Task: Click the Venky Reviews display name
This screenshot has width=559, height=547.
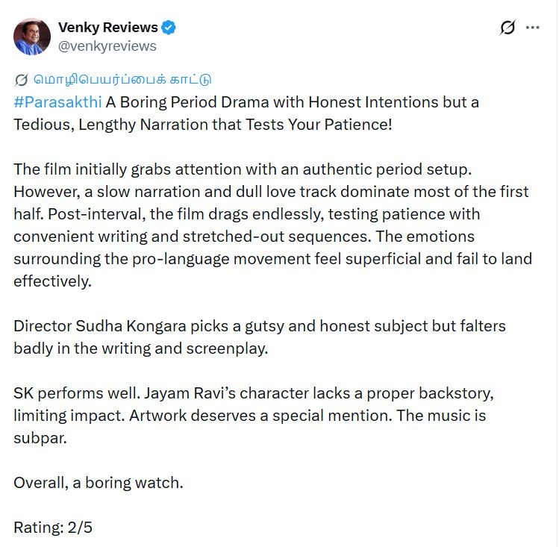Action: point(107,28)
